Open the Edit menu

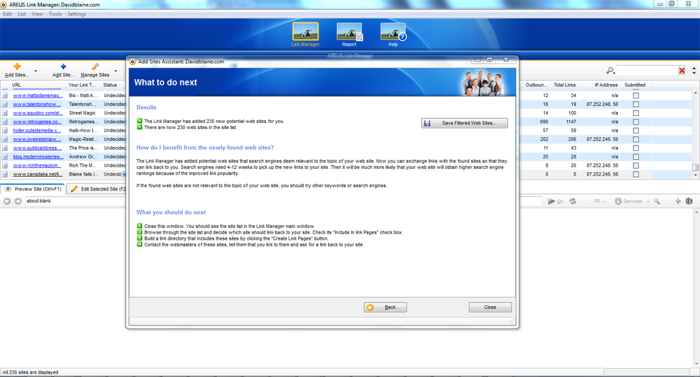(8, 14)
